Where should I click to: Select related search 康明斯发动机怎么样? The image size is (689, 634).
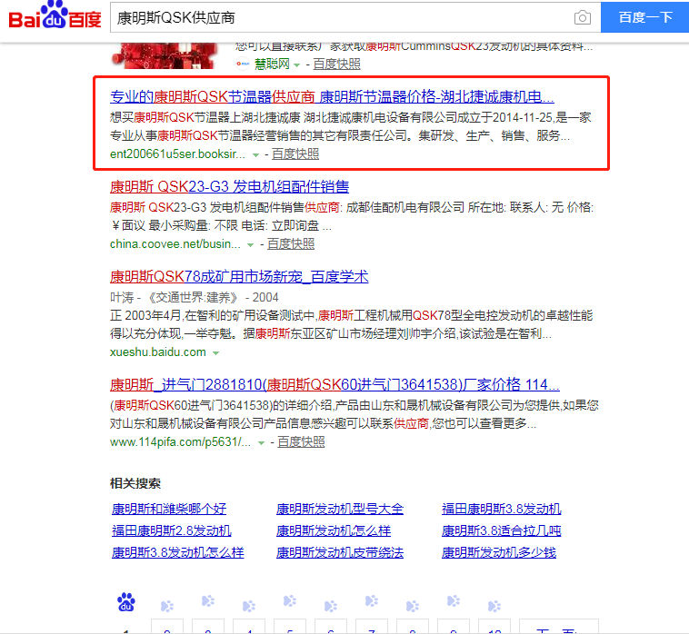pyautogui.click(x=334, y=530)
